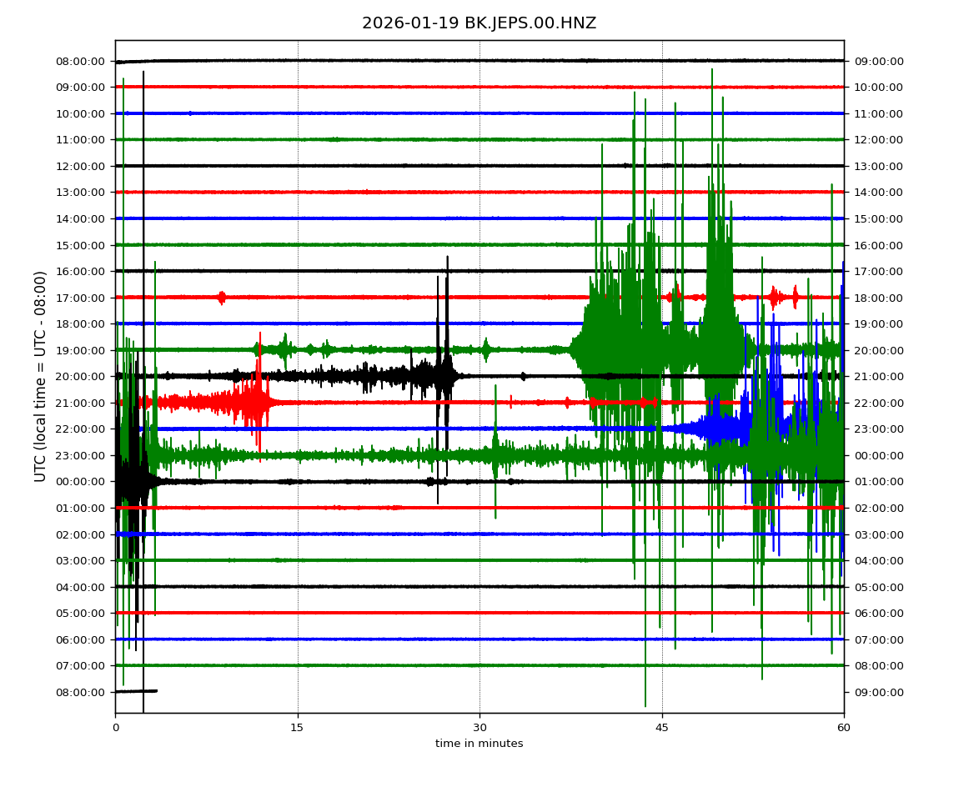The image size is (959, 792).
Task: Click the short black trace on last 08:00:00 row
Action: [x=136, y=691]
